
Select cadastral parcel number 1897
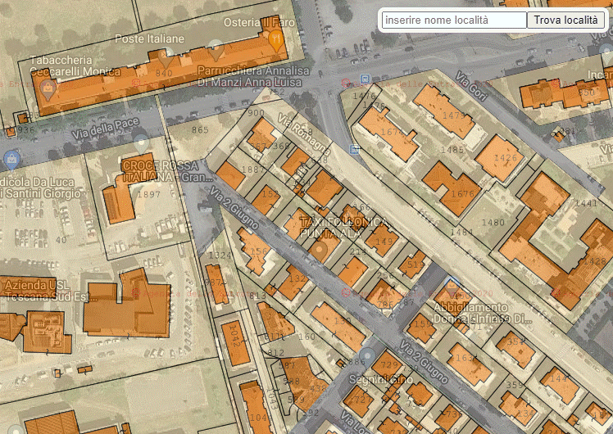coord(148,195)
